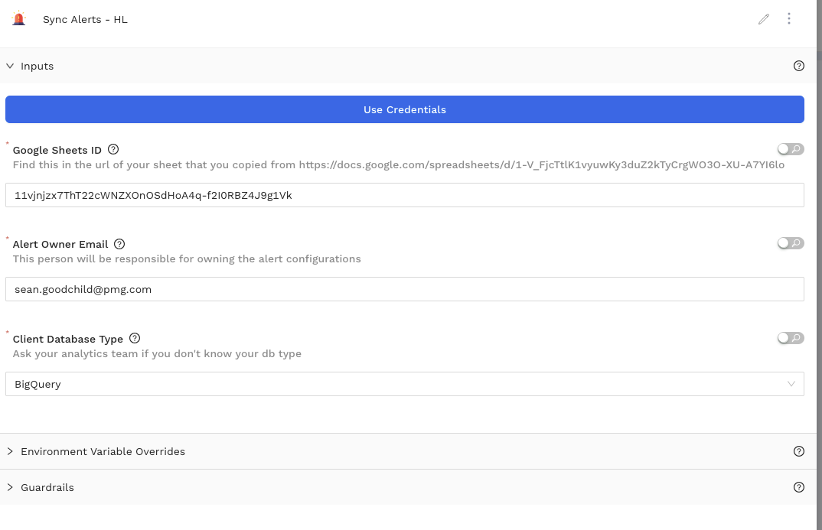Click the Sync Alerts siren icon
The image size is (822, 530).
19,19
